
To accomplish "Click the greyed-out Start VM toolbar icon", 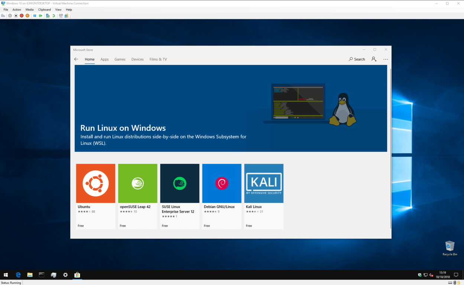I will pos(10,16).
